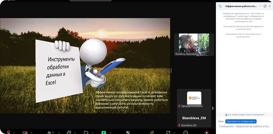Click the person icon beside 'Кто может видеть'

point(226,115)
